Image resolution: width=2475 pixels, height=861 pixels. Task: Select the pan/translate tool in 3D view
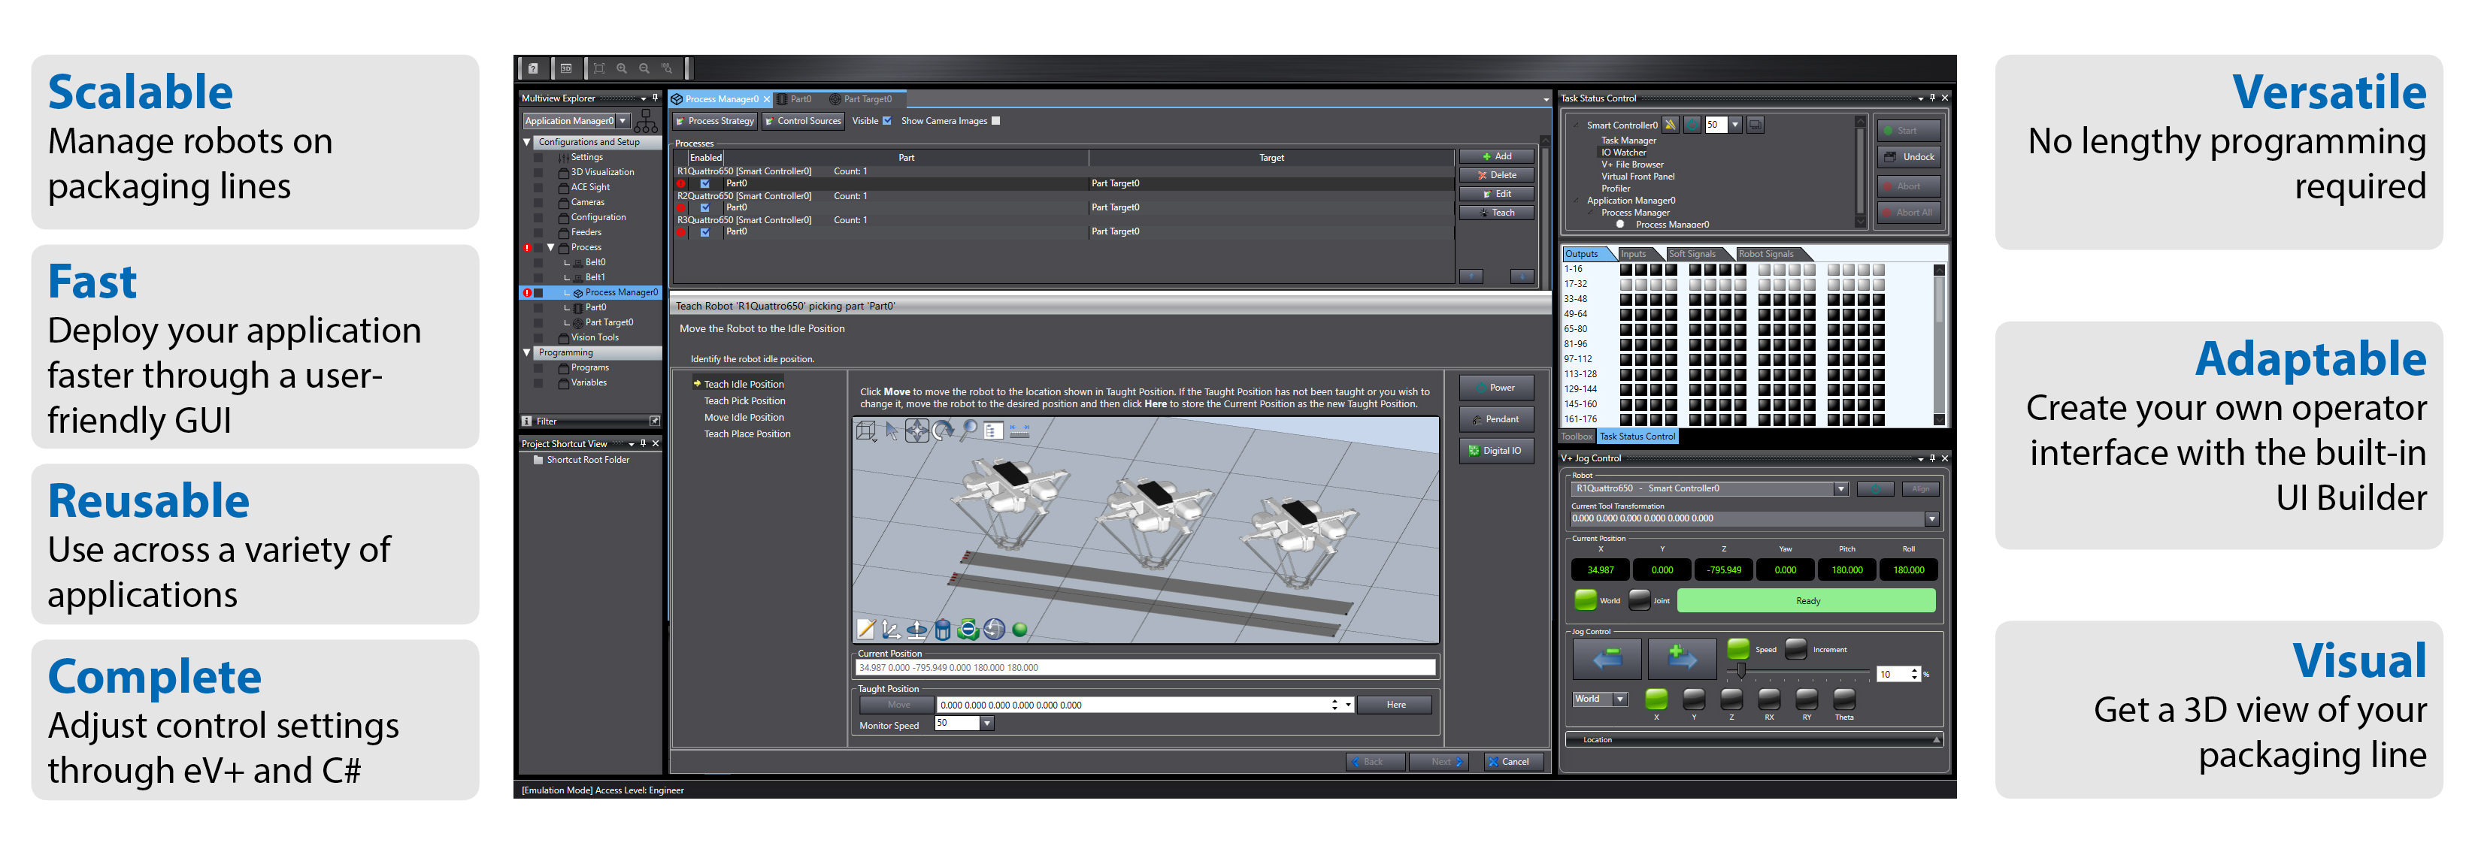click(x=917, y=431)
